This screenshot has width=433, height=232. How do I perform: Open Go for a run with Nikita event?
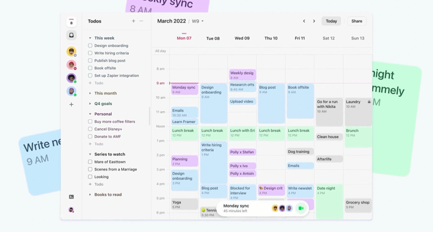[x=330, y=112]
